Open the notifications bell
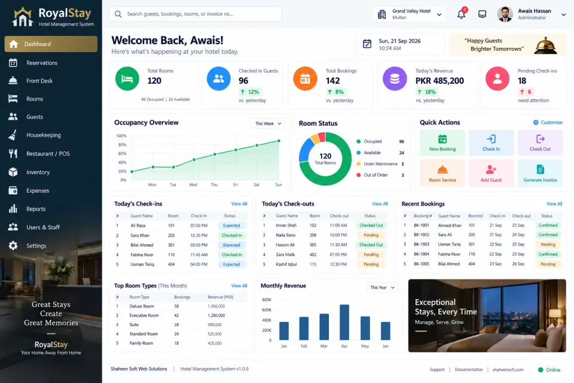 point(461,14)
